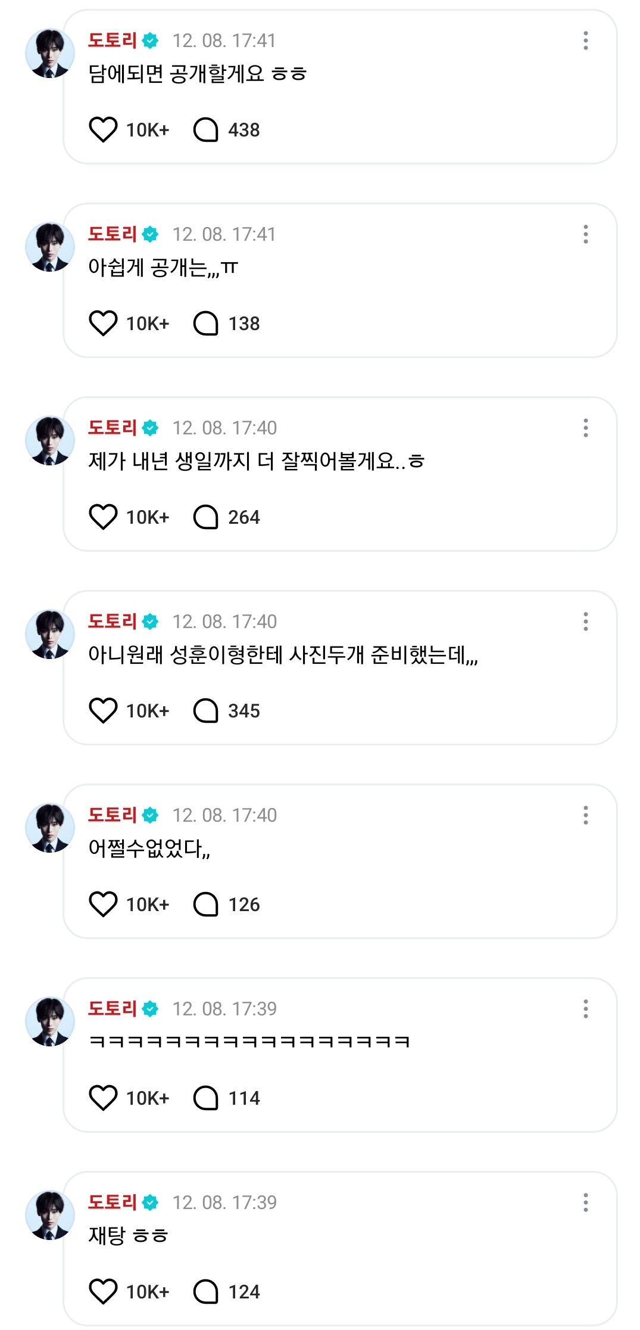Like the post '아쉽게 공개는,,,ㅠ'
The image size is (640, 1330).
pyautogui.click(x=103, y=324)
